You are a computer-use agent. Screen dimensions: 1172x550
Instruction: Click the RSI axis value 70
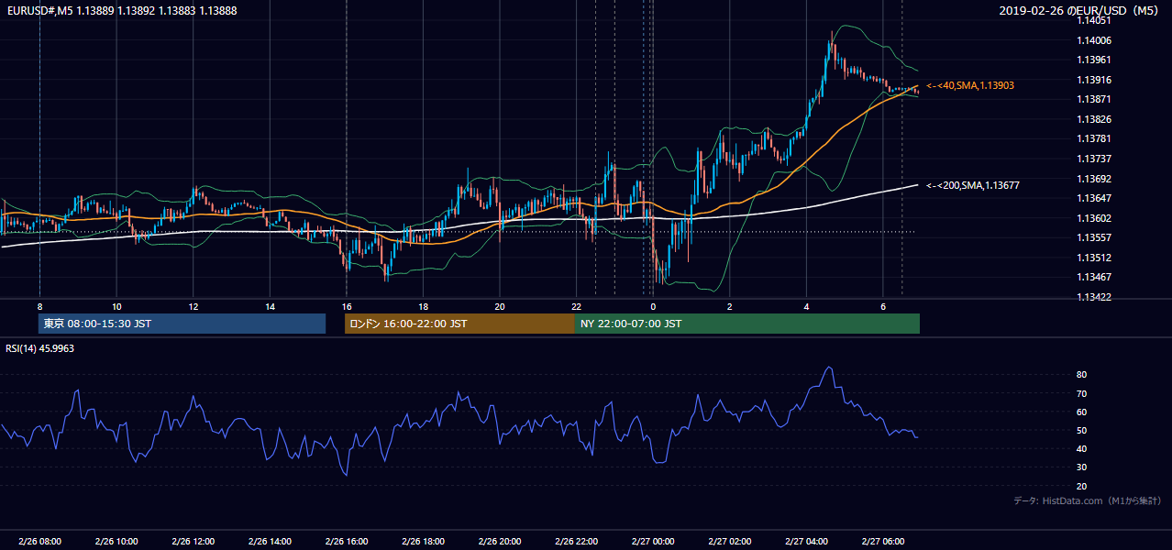pos(1082,393)
